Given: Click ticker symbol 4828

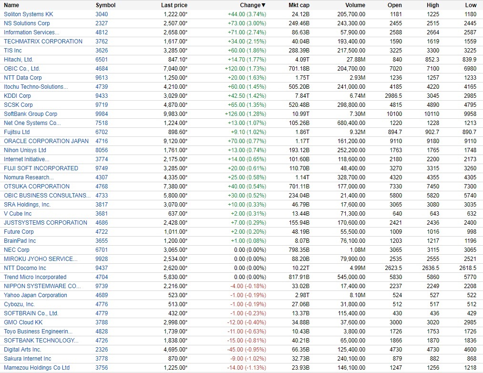Looking at the screenshot, I should pos(102,332).
